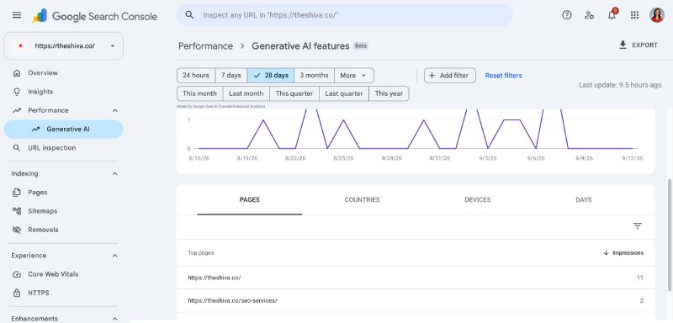This screenshot has width=673, height=323.
Task: Collapse the Performance section chevron
Action: (x=114, y=111)
